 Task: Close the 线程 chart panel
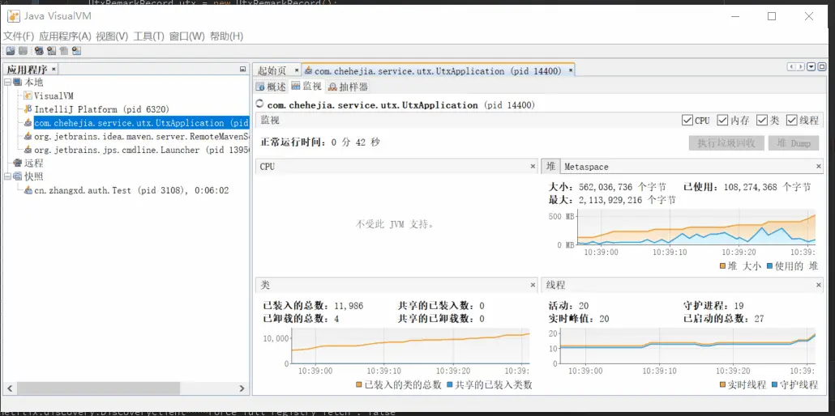pos(819,285)
